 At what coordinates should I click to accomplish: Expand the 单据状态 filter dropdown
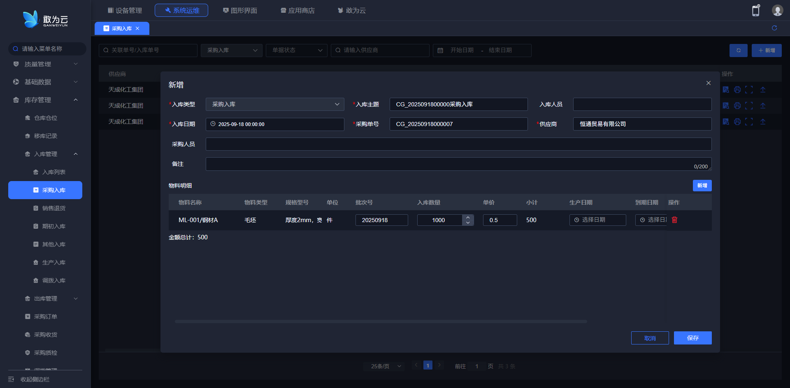(x=296, y=51)
